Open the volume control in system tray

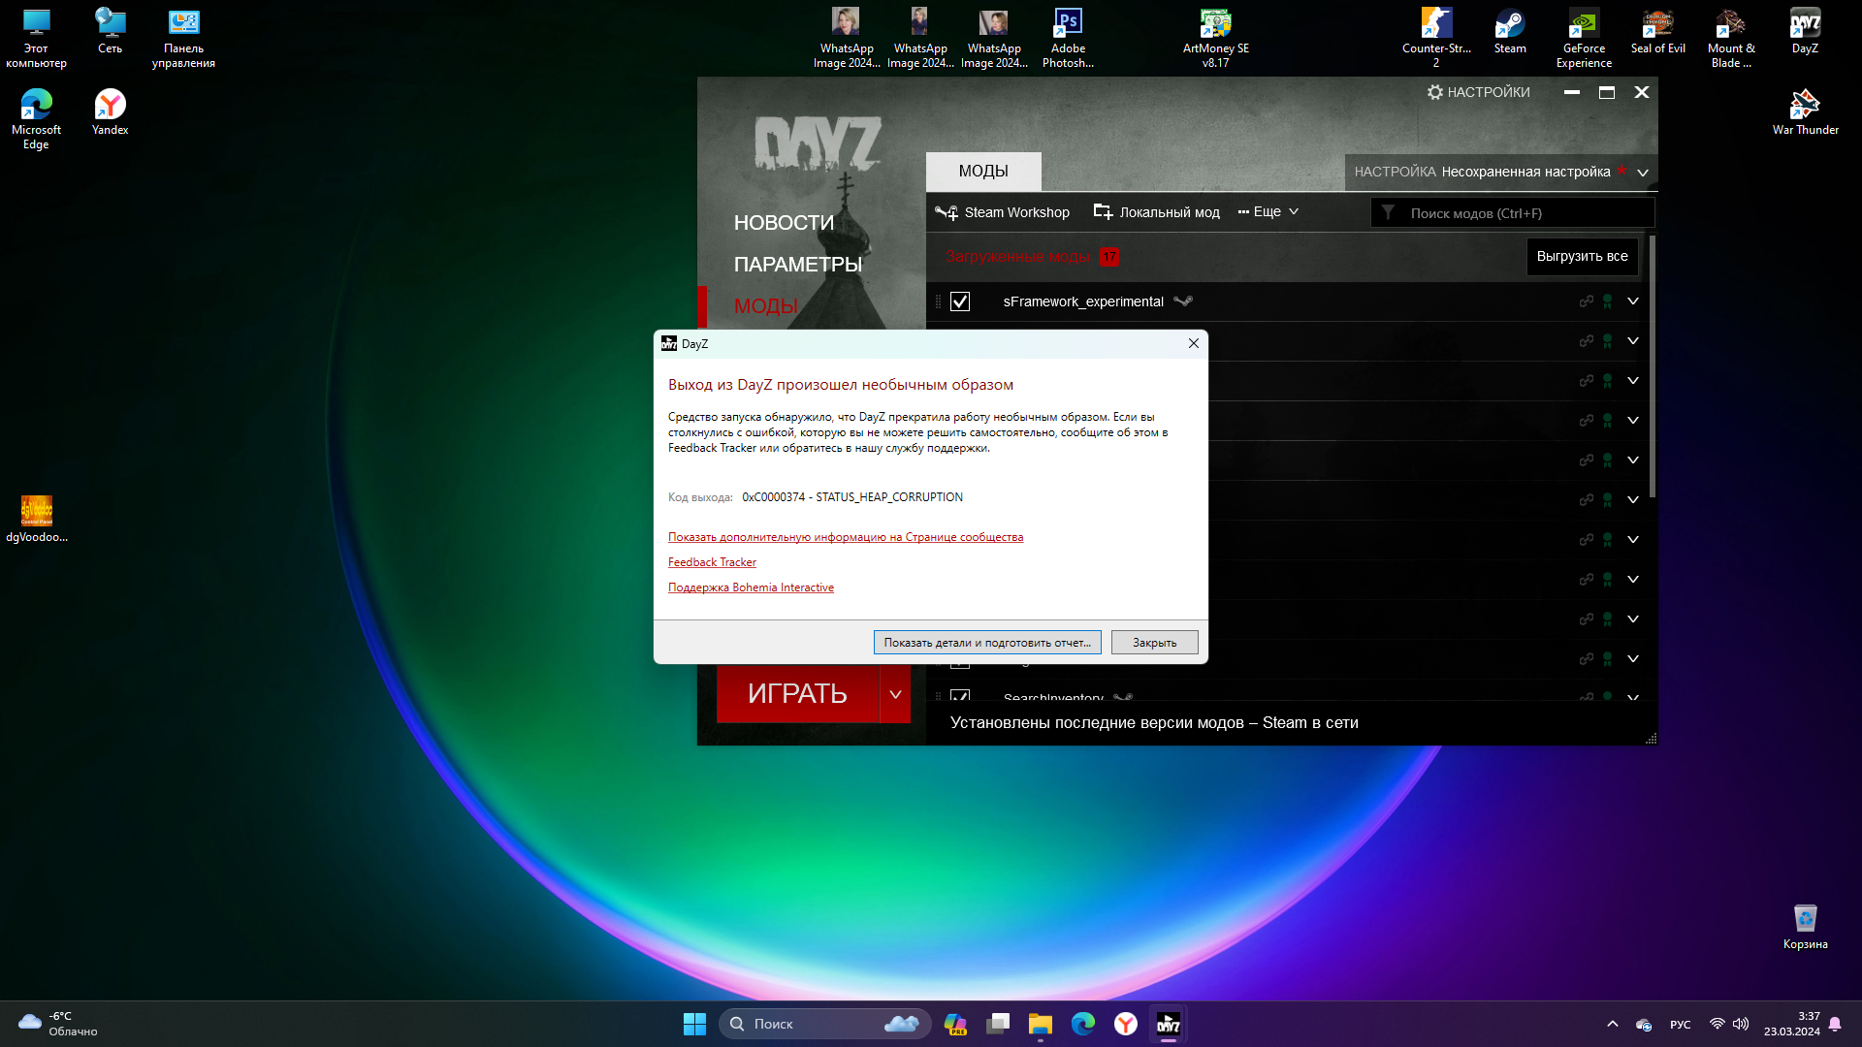pyautogui.click(x=1741, y=1024)
